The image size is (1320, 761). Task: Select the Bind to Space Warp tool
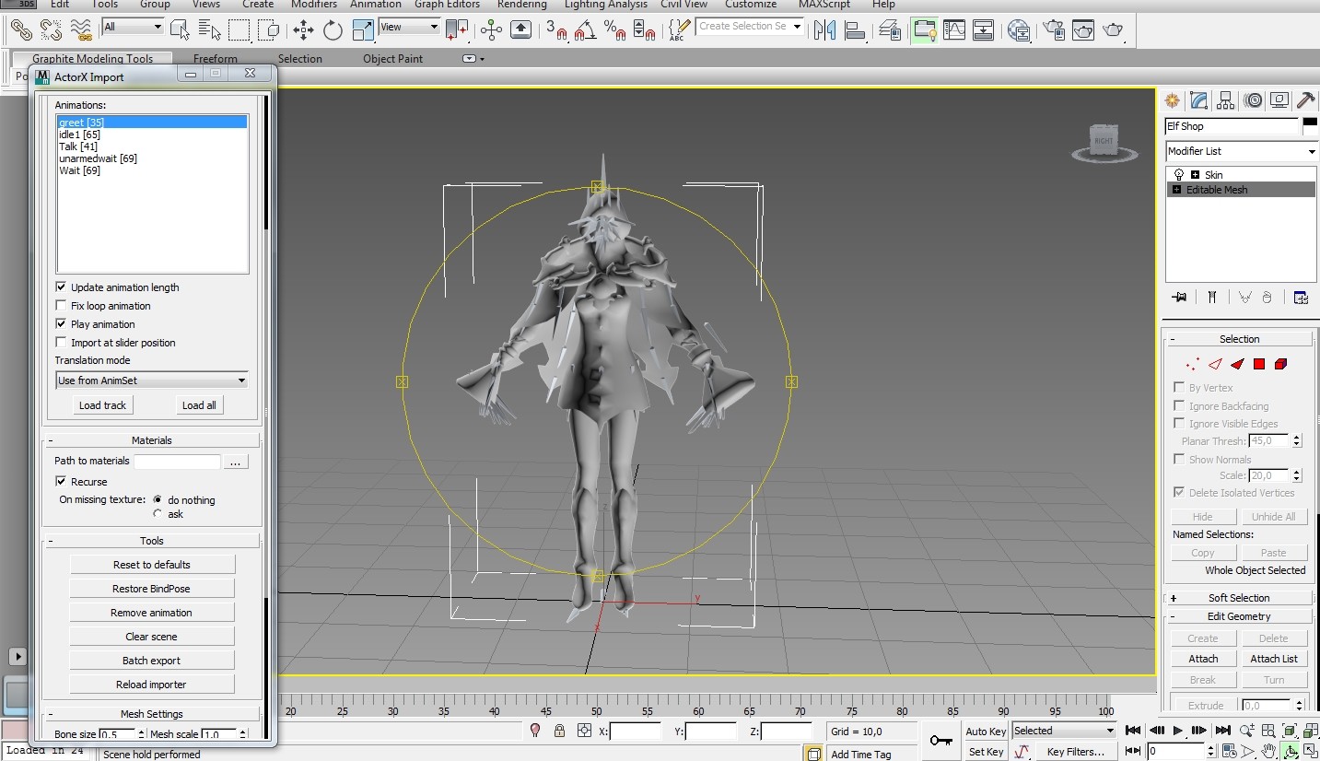[x=81, y=29]
